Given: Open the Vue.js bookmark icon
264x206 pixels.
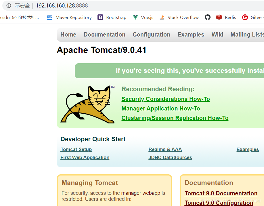Looking at the screenshot, I should coord(135,17).
